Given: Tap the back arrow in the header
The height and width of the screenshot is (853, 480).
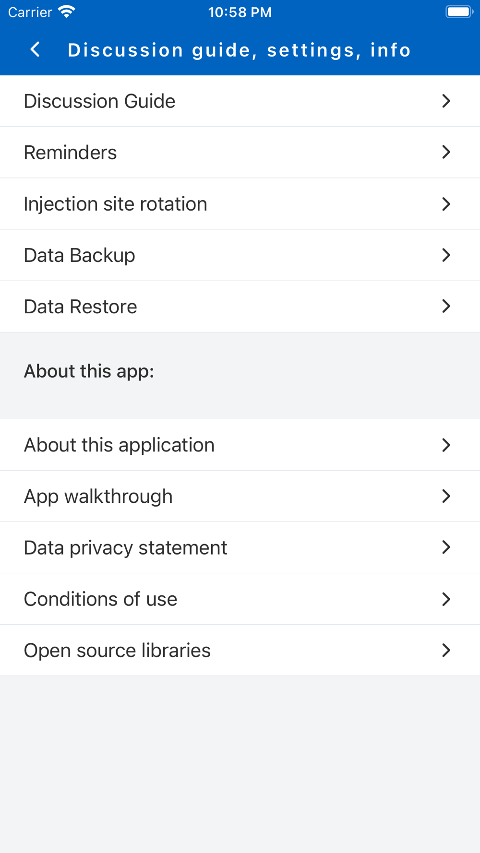Looking at the screenshot, I should coord(35,49).
